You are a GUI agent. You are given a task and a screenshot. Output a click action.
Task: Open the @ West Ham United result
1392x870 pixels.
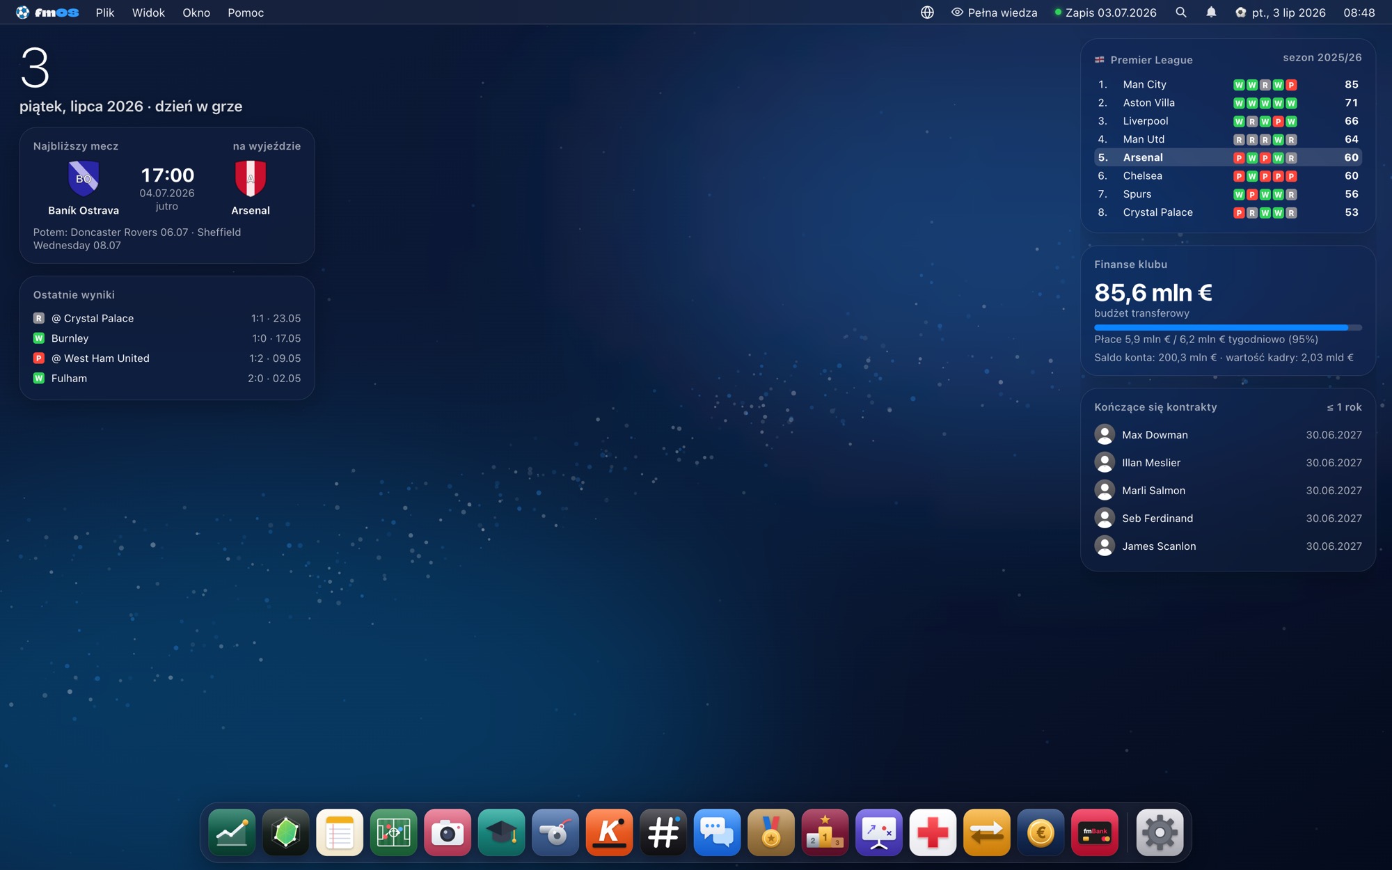167,358
